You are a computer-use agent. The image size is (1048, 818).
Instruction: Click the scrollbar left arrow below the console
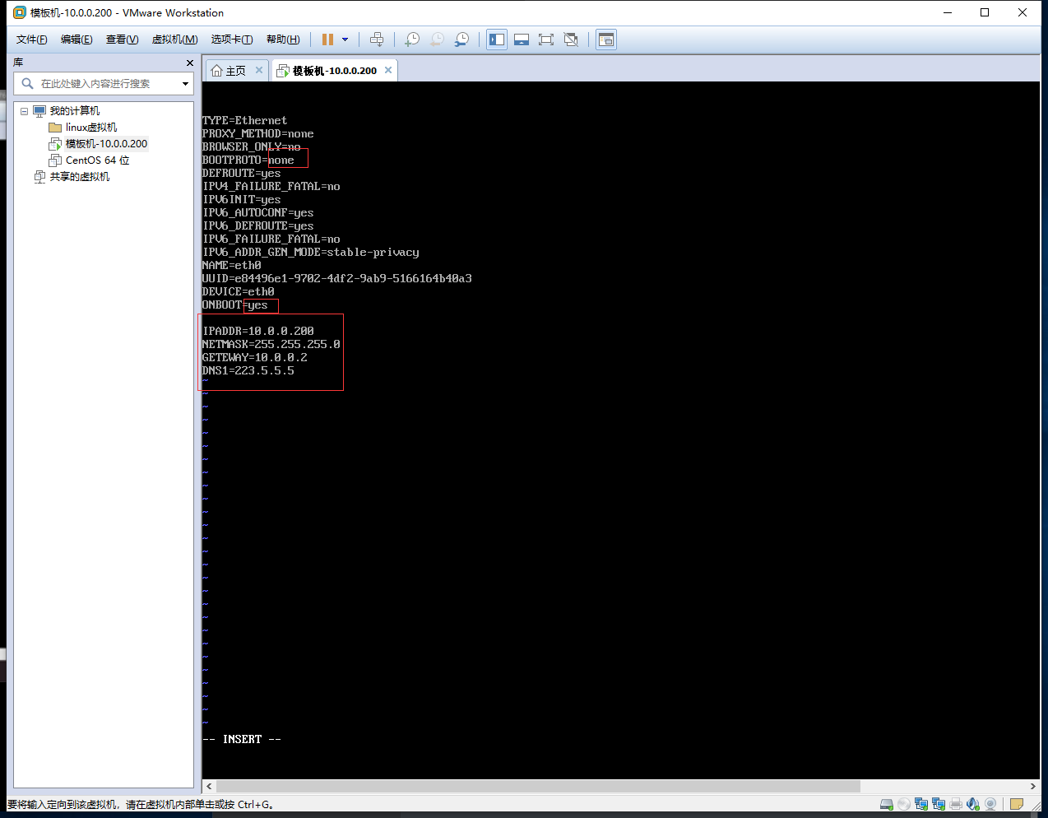pos(209,786)
